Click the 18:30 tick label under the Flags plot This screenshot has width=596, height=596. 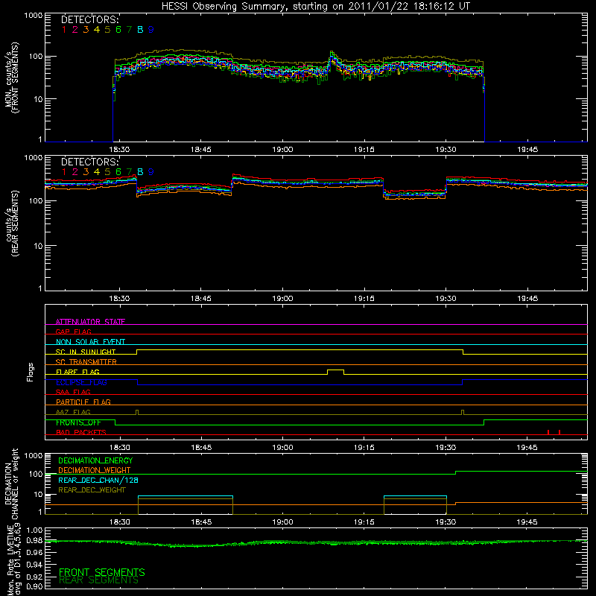coord(119,448)
